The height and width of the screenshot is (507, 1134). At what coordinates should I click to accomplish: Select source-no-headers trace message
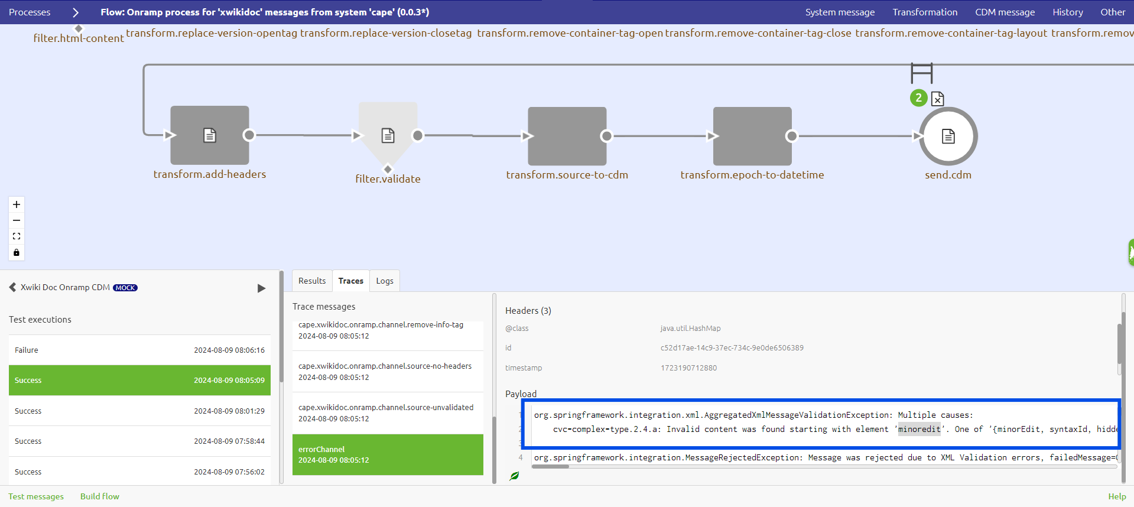click(x=388, y=372)
